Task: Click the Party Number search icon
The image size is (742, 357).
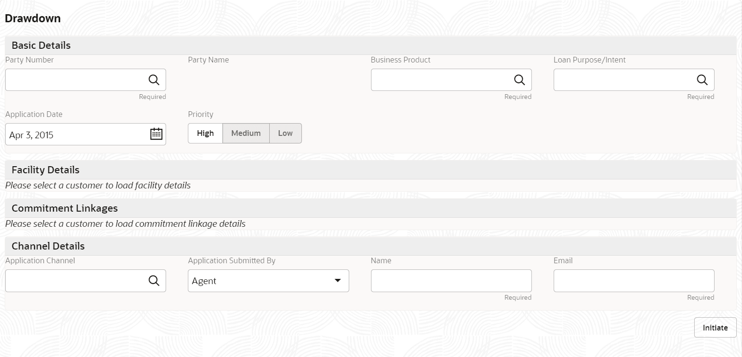Action: point(154,80)
